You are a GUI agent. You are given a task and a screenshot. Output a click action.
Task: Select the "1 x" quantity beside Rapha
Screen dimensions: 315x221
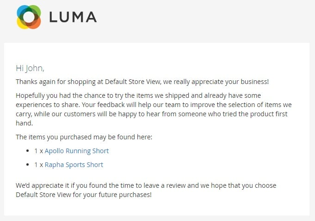[x=38, y=165]
